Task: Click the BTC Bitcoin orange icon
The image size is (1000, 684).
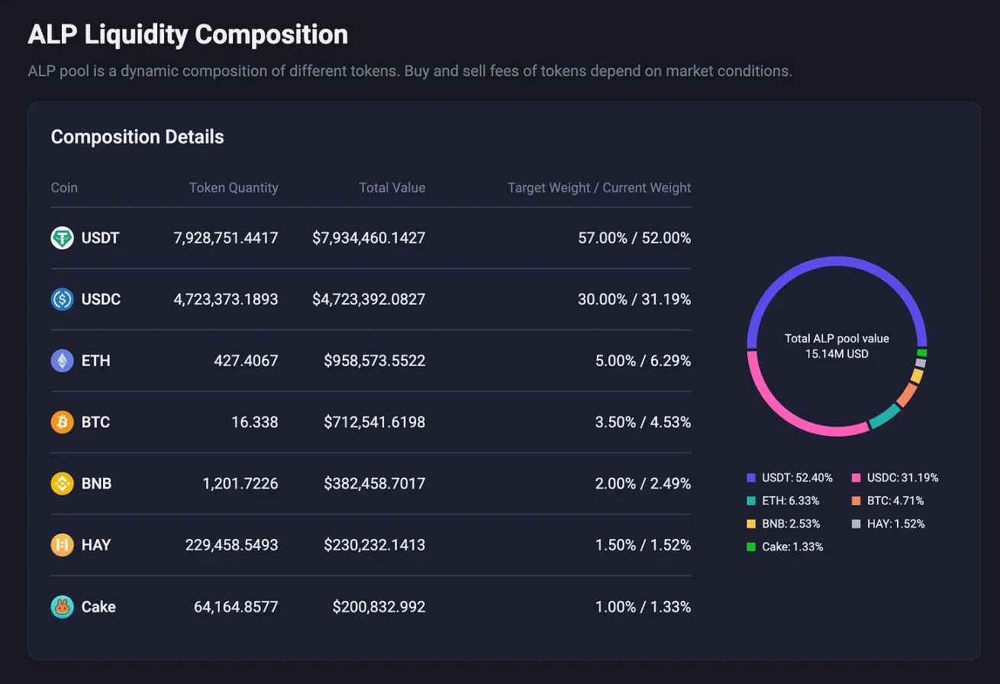Action: [62, 421]
